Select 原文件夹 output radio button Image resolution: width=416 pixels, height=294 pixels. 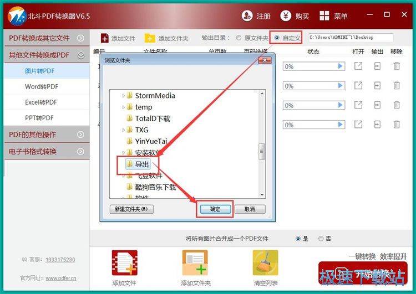click(239, 38)
